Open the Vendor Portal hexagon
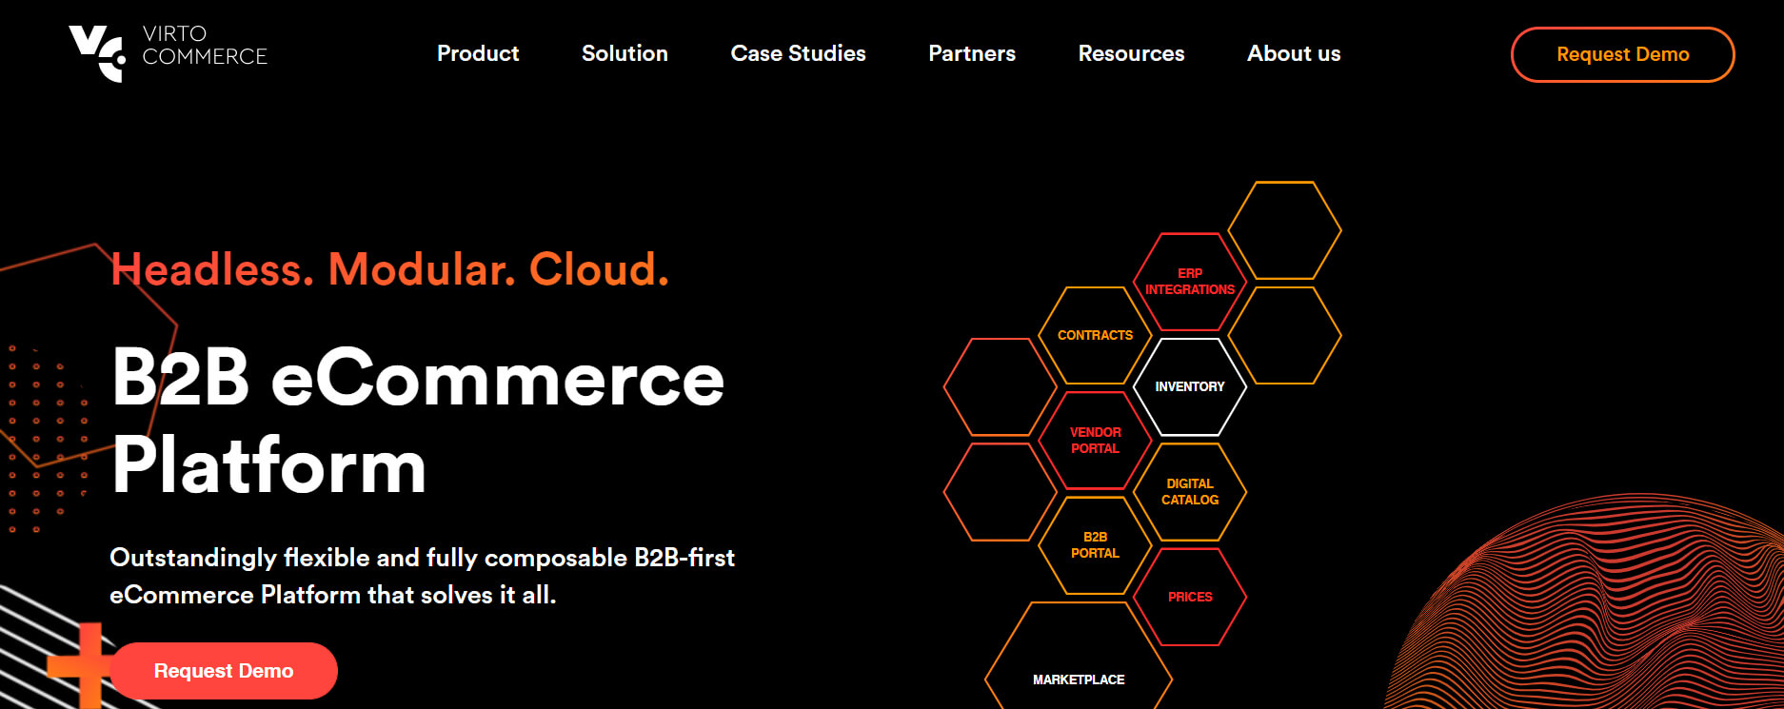Viewport: 1784px width, 709px height. pyautogui.click(x=1095, y=440)
